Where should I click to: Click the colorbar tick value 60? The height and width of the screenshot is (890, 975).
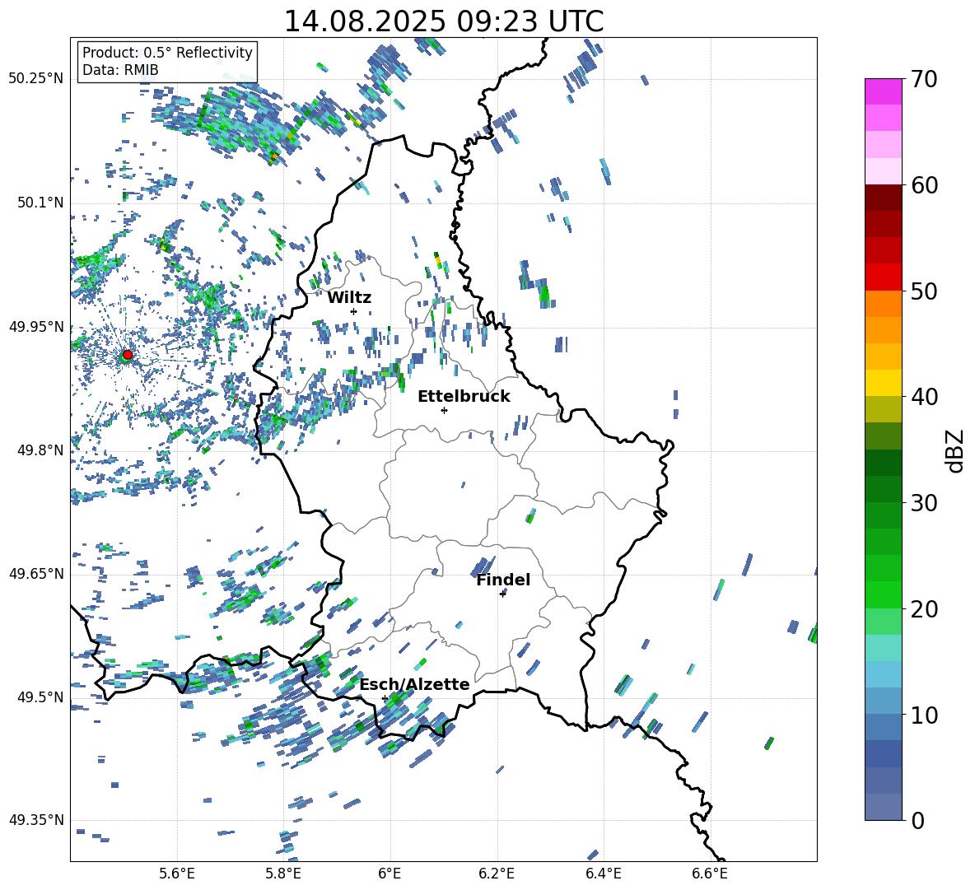tap(924, 185)
